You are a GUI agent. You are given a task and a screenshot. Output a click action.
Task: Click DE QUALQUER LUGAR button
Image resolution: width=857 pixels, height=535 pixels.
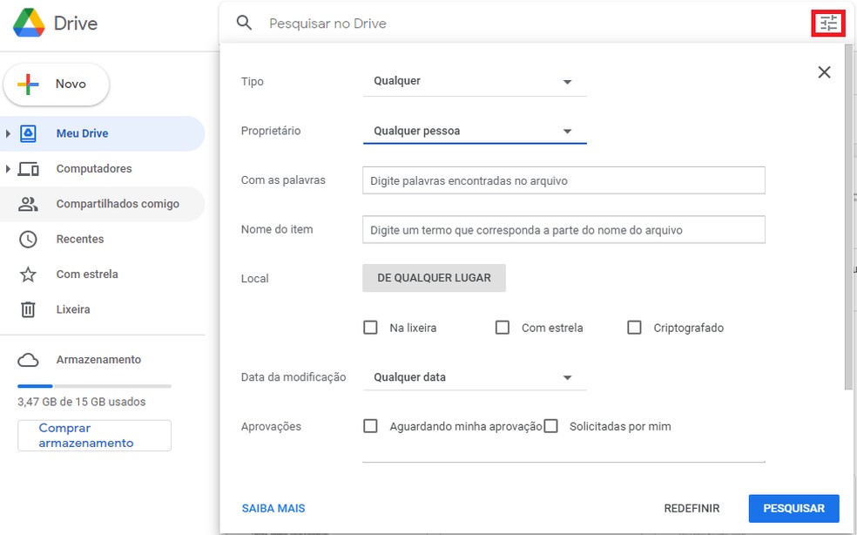(434, 278)
